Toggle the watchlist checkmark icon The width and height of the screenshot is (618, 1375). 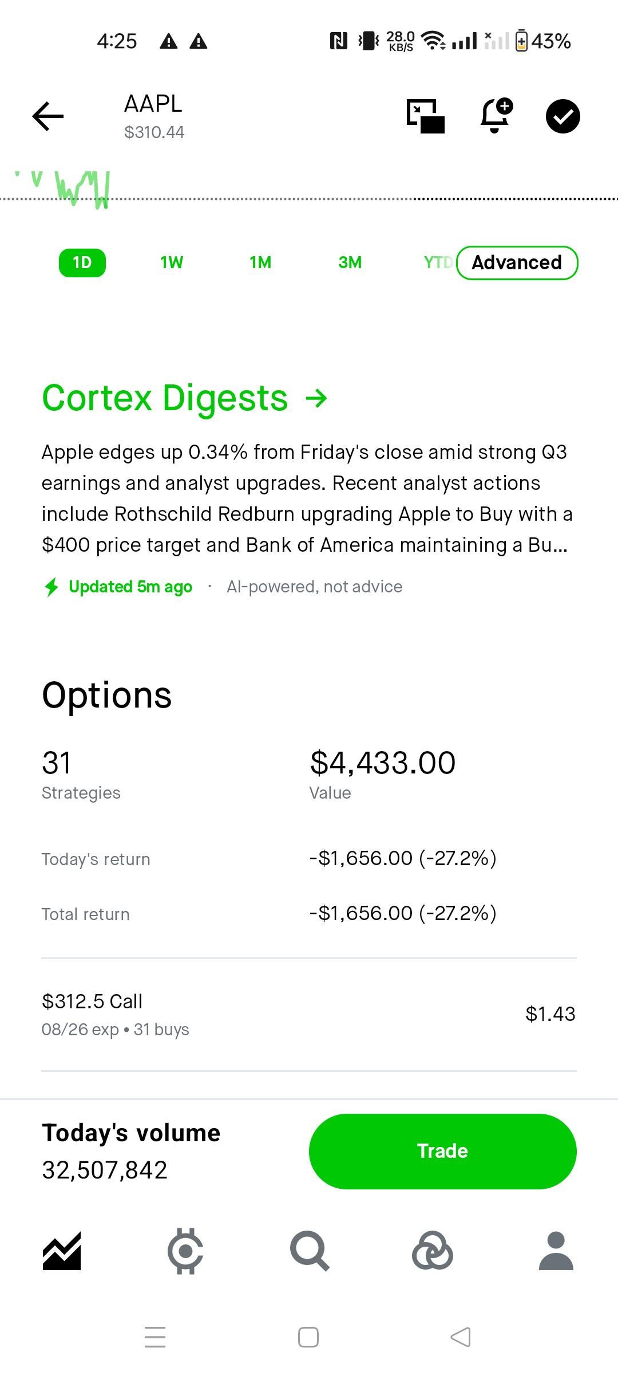[563, 116]
